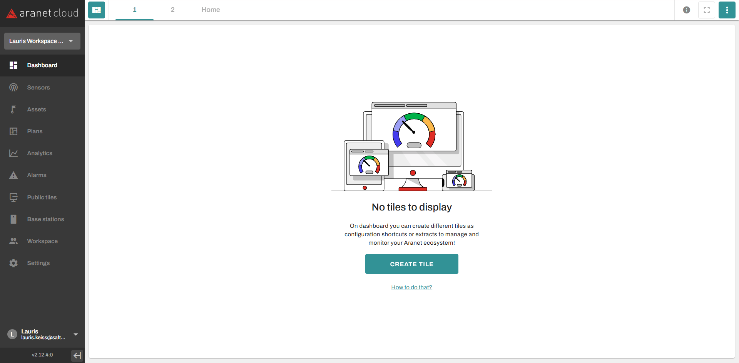Open Analytics via its chart icon
The image size is (739, 363).
point(13,153)
